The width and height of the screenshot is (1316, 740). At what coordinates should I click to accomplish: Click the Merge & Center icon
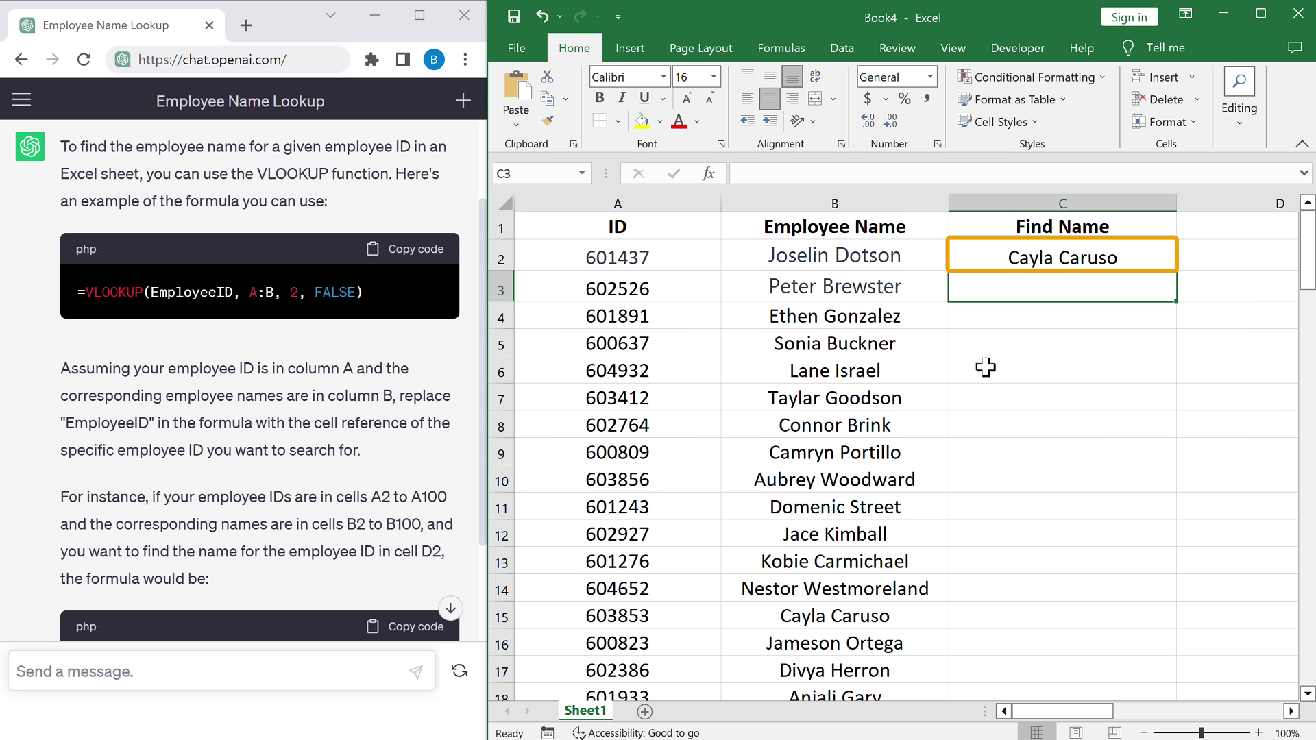(815, 99)
